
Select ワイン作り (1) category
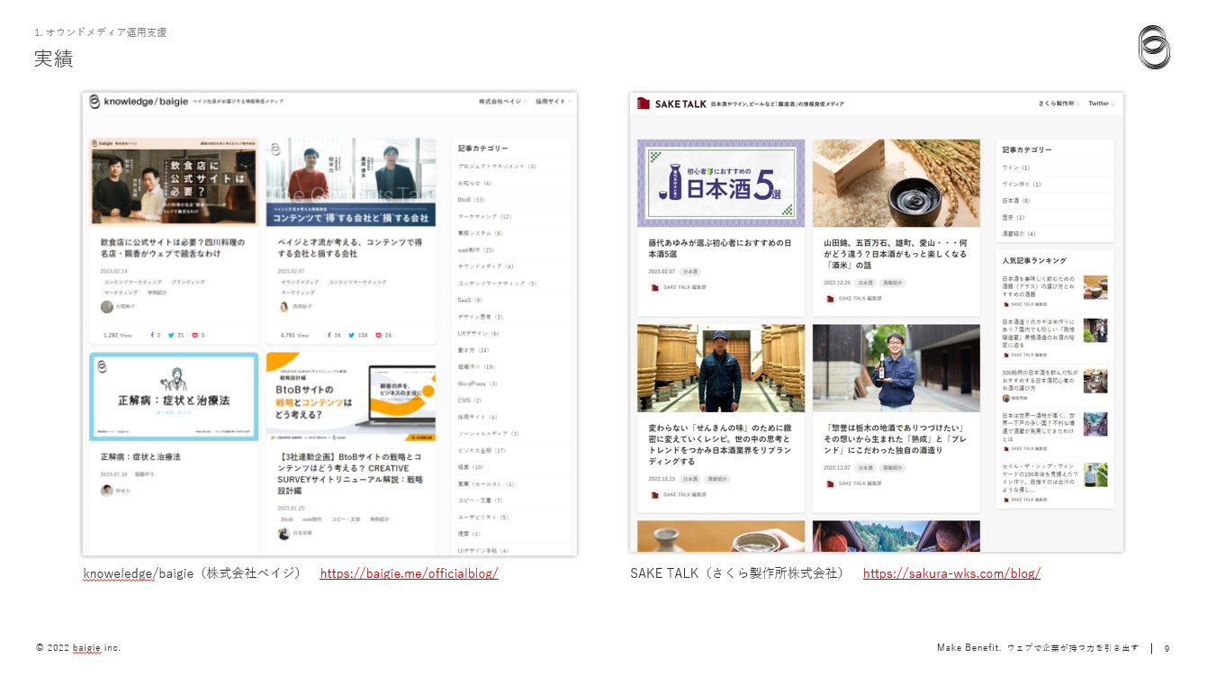(1022, 184)
